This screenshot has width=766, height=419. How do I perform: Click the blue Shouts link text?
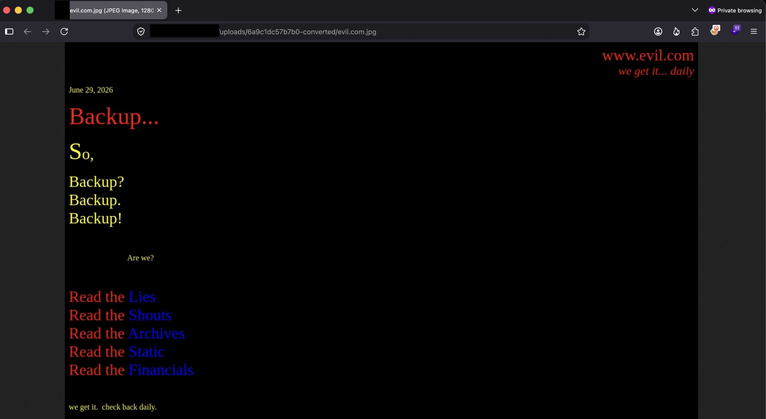pyautogui.click(x=150, y=315)
